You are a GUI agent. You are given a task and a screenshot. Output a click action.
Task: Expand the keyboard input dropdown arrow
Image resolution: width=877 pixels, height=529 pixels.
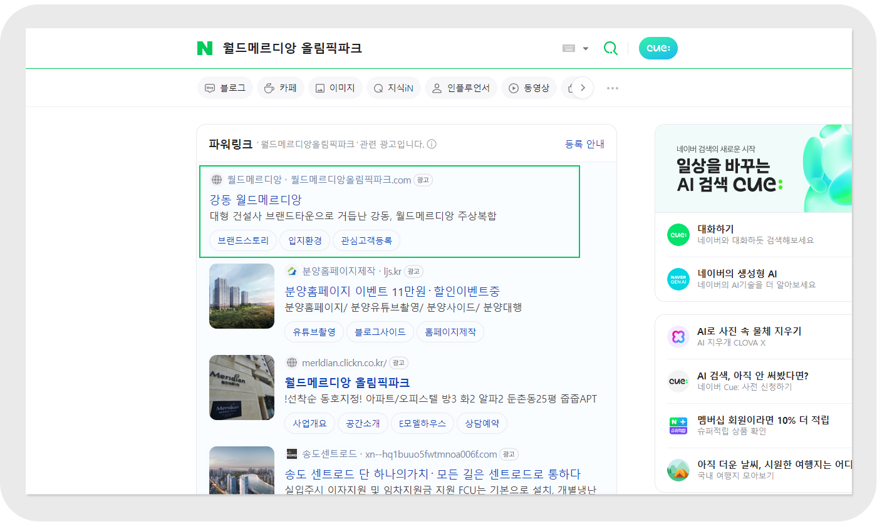[x=586, y=49]
